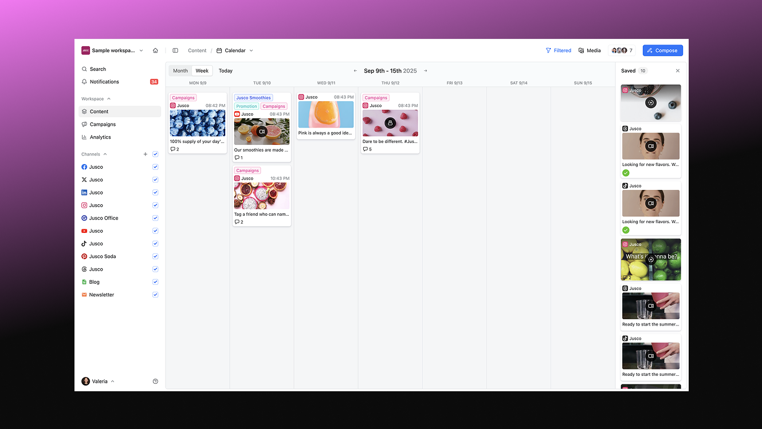Uncheck the Facebook Jusco channel checkbox
The height and width of the screenshot is (429, 762).
tap(155, 167)
